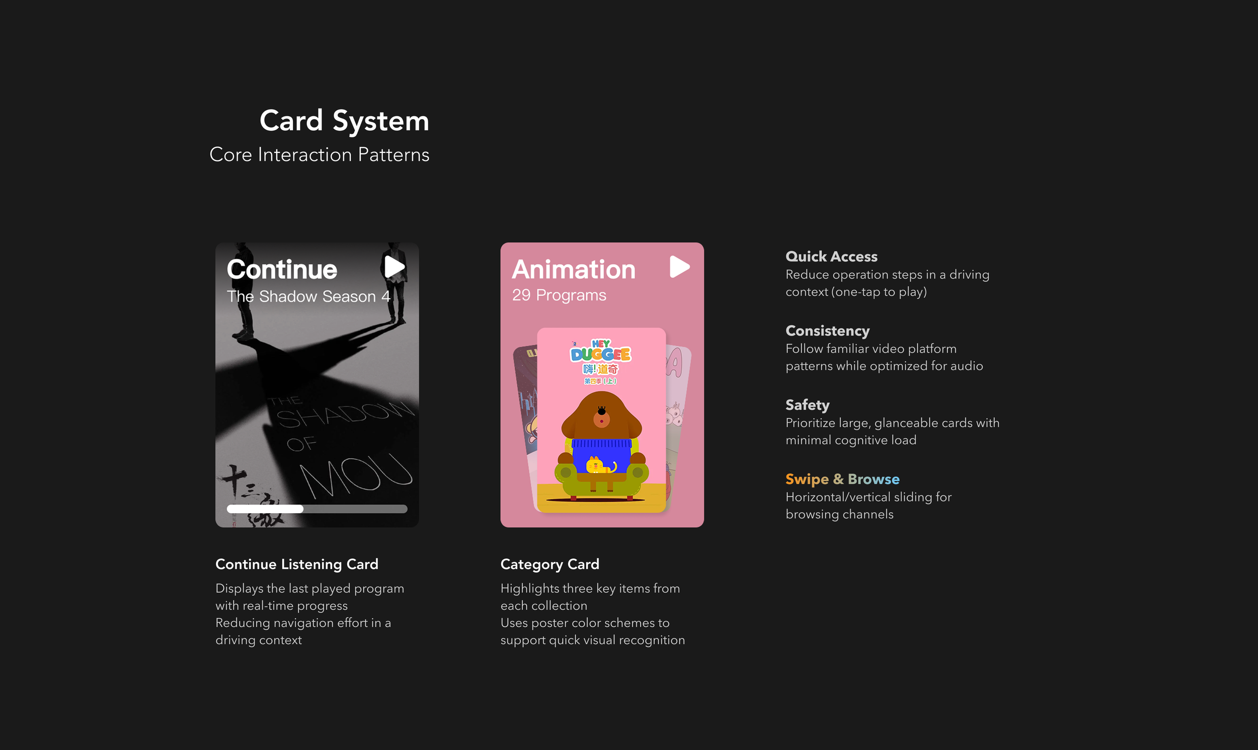The height and width of the screenshot is (750, 1258).
Task: Click "The Shadow Season 4" subtitle
Action: click(x=308, y=296)
